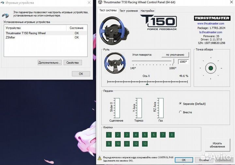
Task: Click the green point-of-view hat indicator
Action: coord(211,68)
